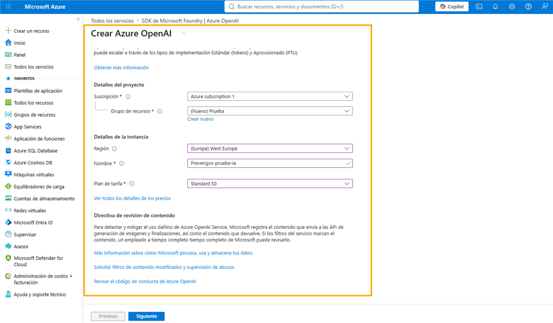Open Supervisar menu entry
This screenshot has width=553, height=323.
tap(25, 234)
